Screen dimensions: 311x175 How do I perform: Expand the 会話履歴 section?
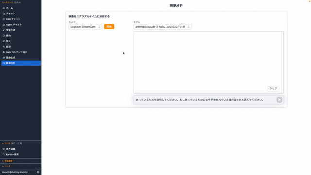[x=7, y=161]
